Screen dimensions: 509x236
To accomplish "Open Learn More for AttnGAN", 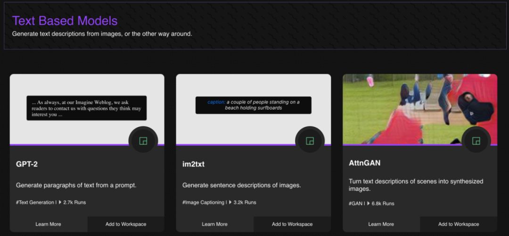I will tap(381, 224).
